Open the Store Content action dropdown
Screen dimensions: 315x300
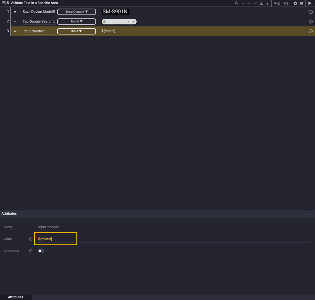77,12
